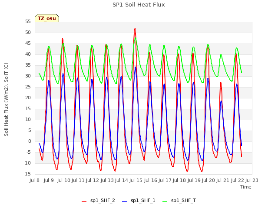Click the Jul 16 x-axis tick label
This screenshot has width=278, height=209.
pyautogui.click(x=150, y=180)
